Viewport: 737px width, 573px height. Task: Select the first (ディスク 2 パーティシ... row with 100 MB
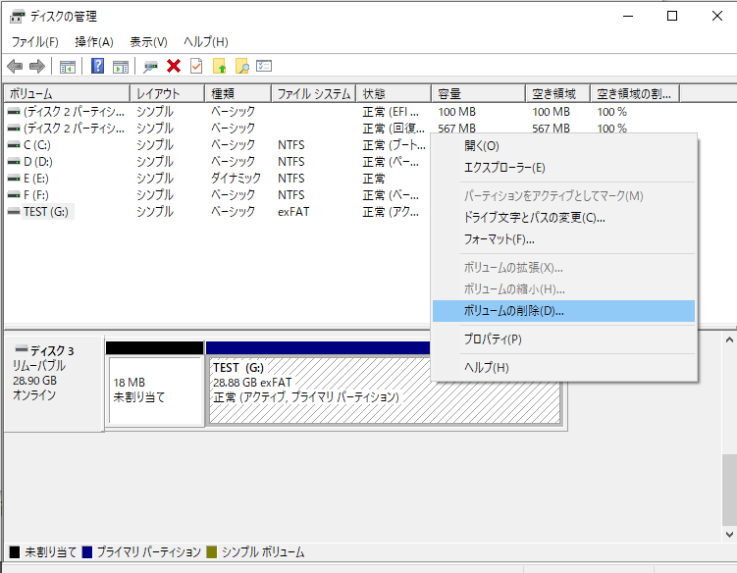click(x=340, y=112)
